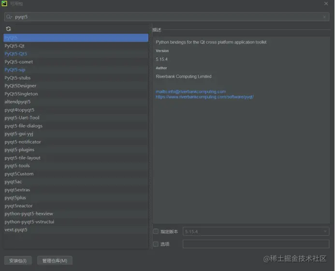Select the highlighted PyQt5 package row
335x271 pixels.
click(x=76, y=38)
